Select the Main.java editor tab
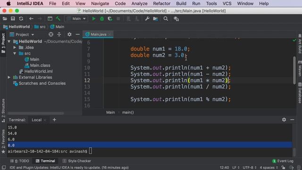The width and height of the screenshot is (302, 170). coord(98,34)
